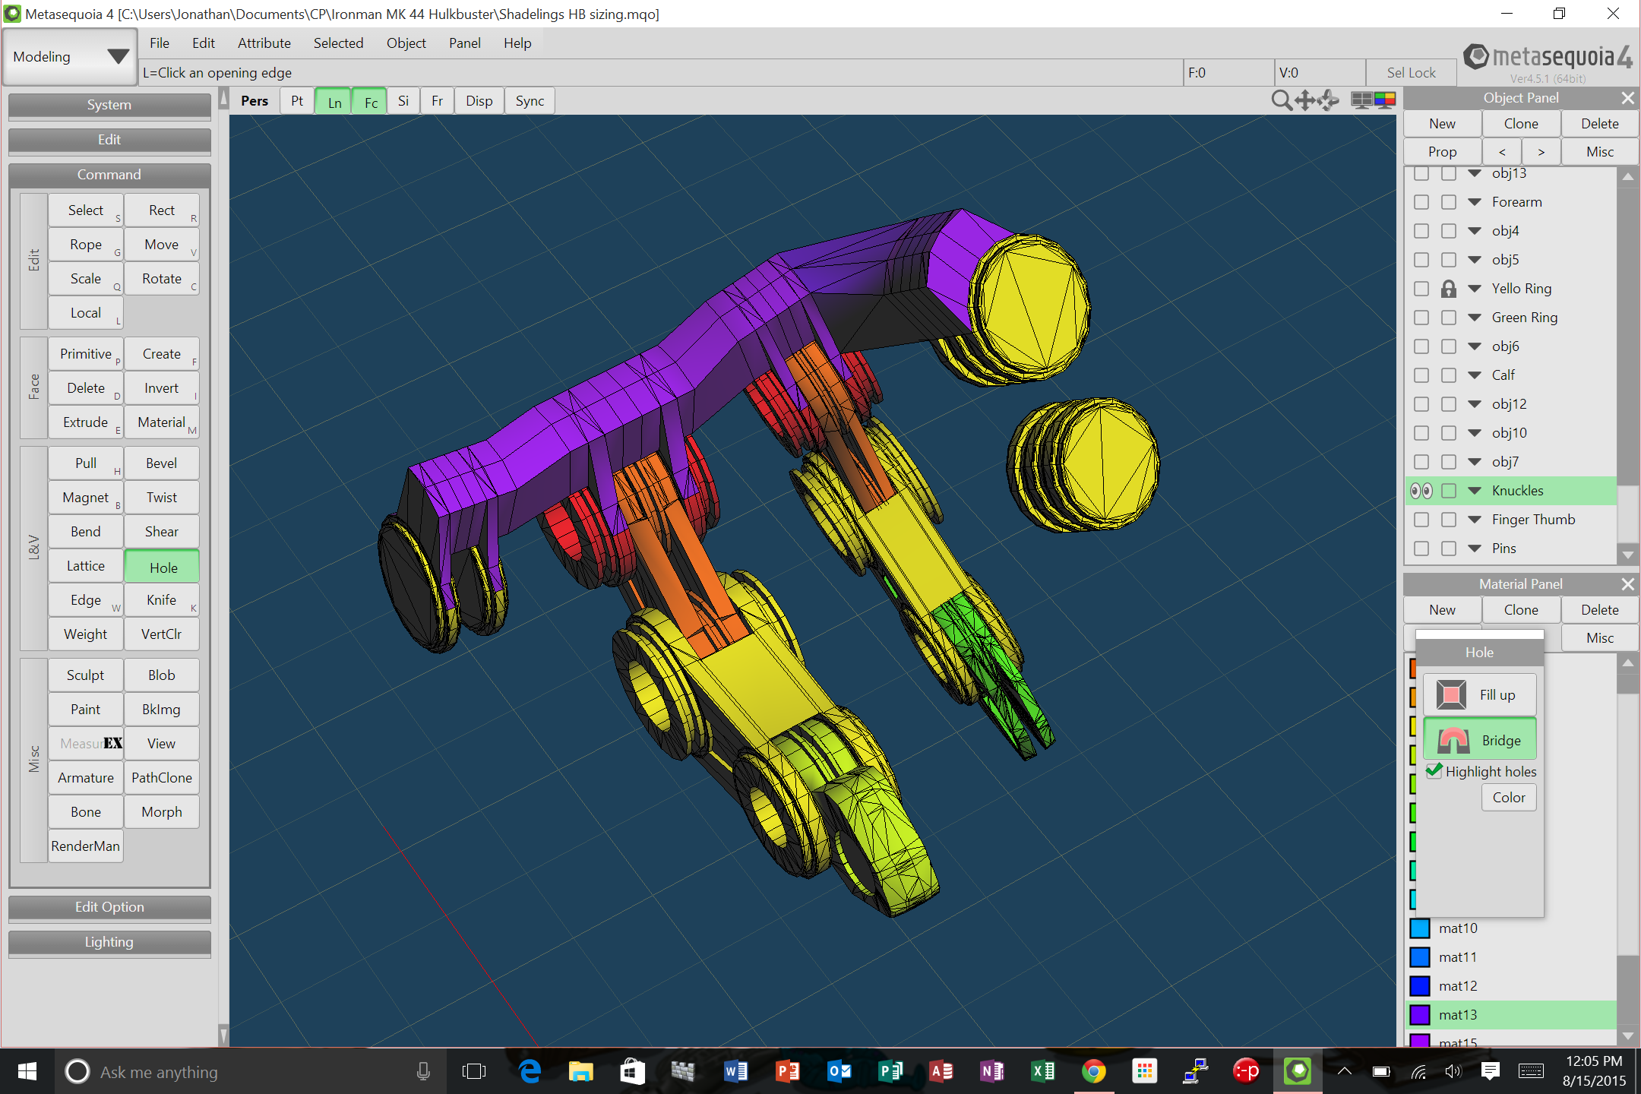Image resolution: width=1641 pixels, height=1094 pixels.
Task: Click the Color button in Hole panel
Action: tap(1509, 798)
